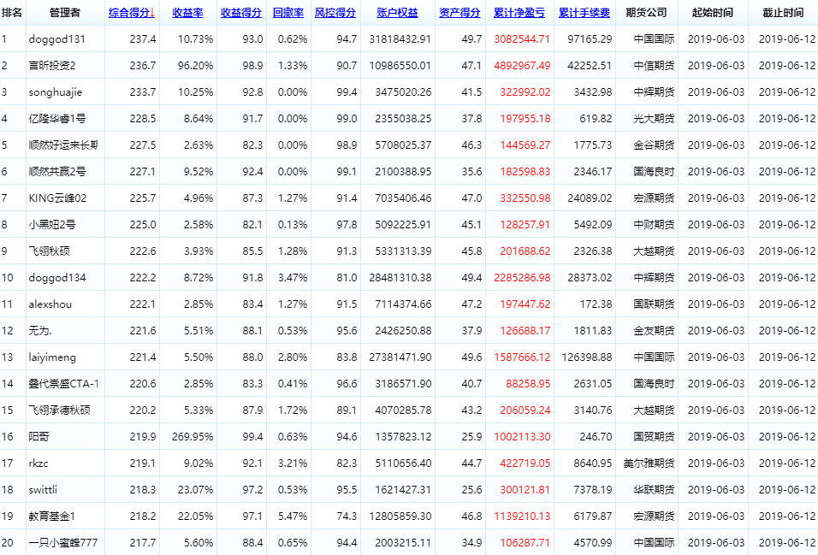Sort table by 资产得分 header
The image size is (818, 555).
pos(459,13)
